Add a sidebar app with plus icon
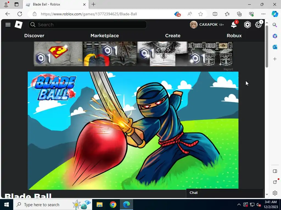Image resolution: width=281 pixels, height=210 pixels. (275, 59)
